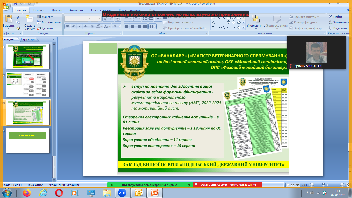
Task: Click the Format Painter brush icon
Action: pyautogui.click(x=18, y=28)
